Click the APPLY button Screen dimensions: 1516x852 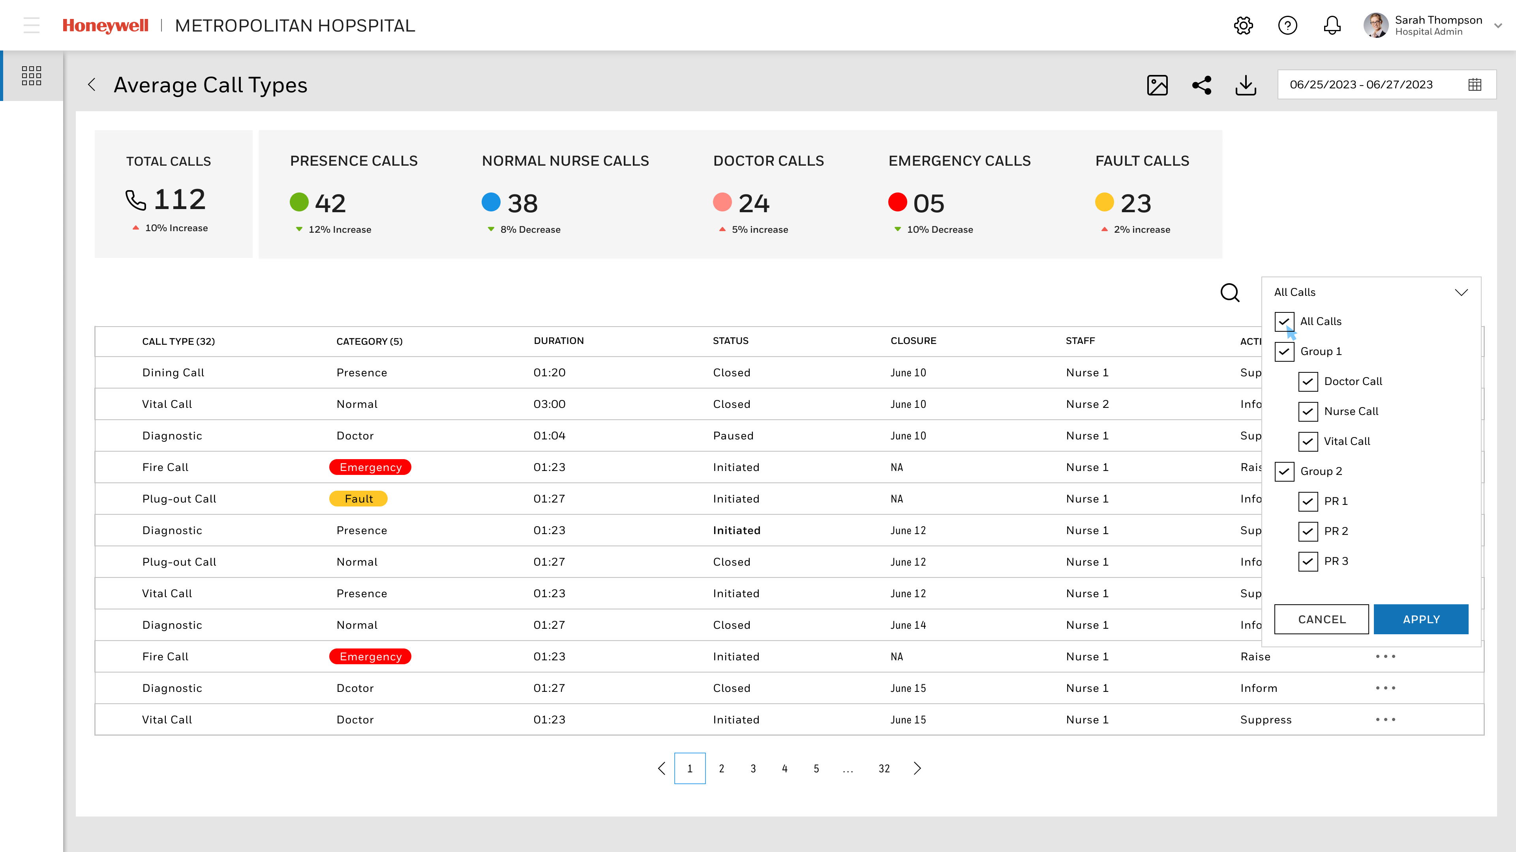pos(1421,619)
